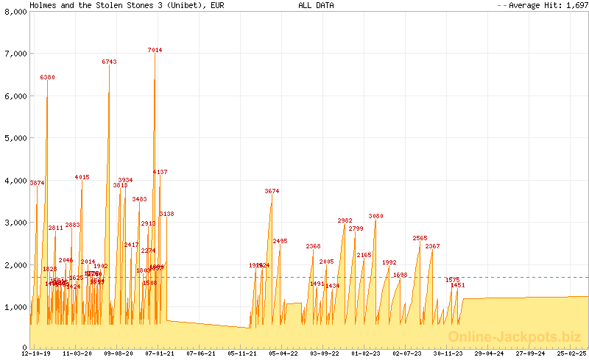The height and width of the screenshot is (360, 589).
Task: Click the y-axis label 5,000
Action: 15,138
